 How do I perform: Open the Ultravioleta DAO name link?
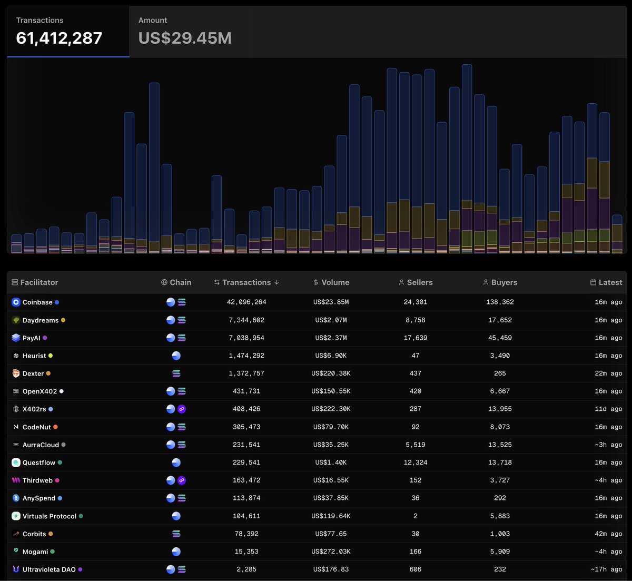pyautogui.click(x=49, y=569)
